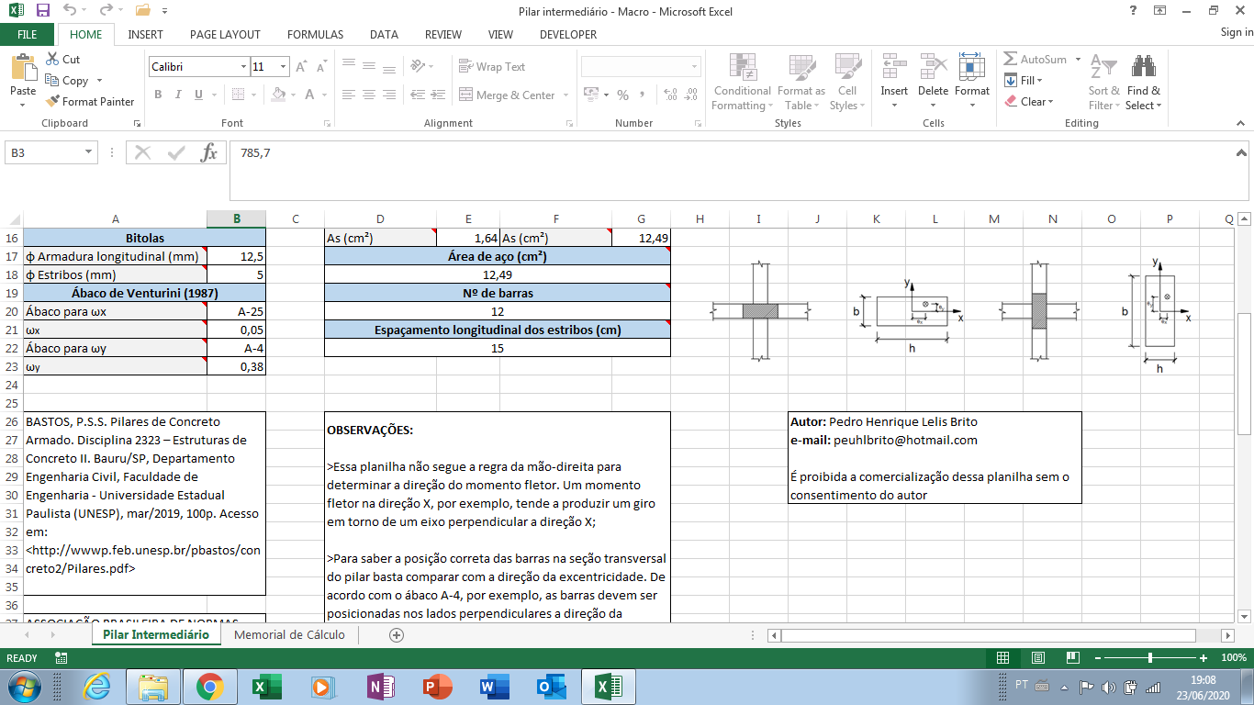The height and width of the screenshot is (705, 1254).
Task: Apply the font color button
Action: click(310, 95)
